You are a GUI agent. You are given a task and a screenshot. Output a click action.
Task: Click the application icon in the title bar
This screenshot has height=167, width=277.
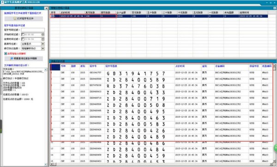[x=2, y=2]
